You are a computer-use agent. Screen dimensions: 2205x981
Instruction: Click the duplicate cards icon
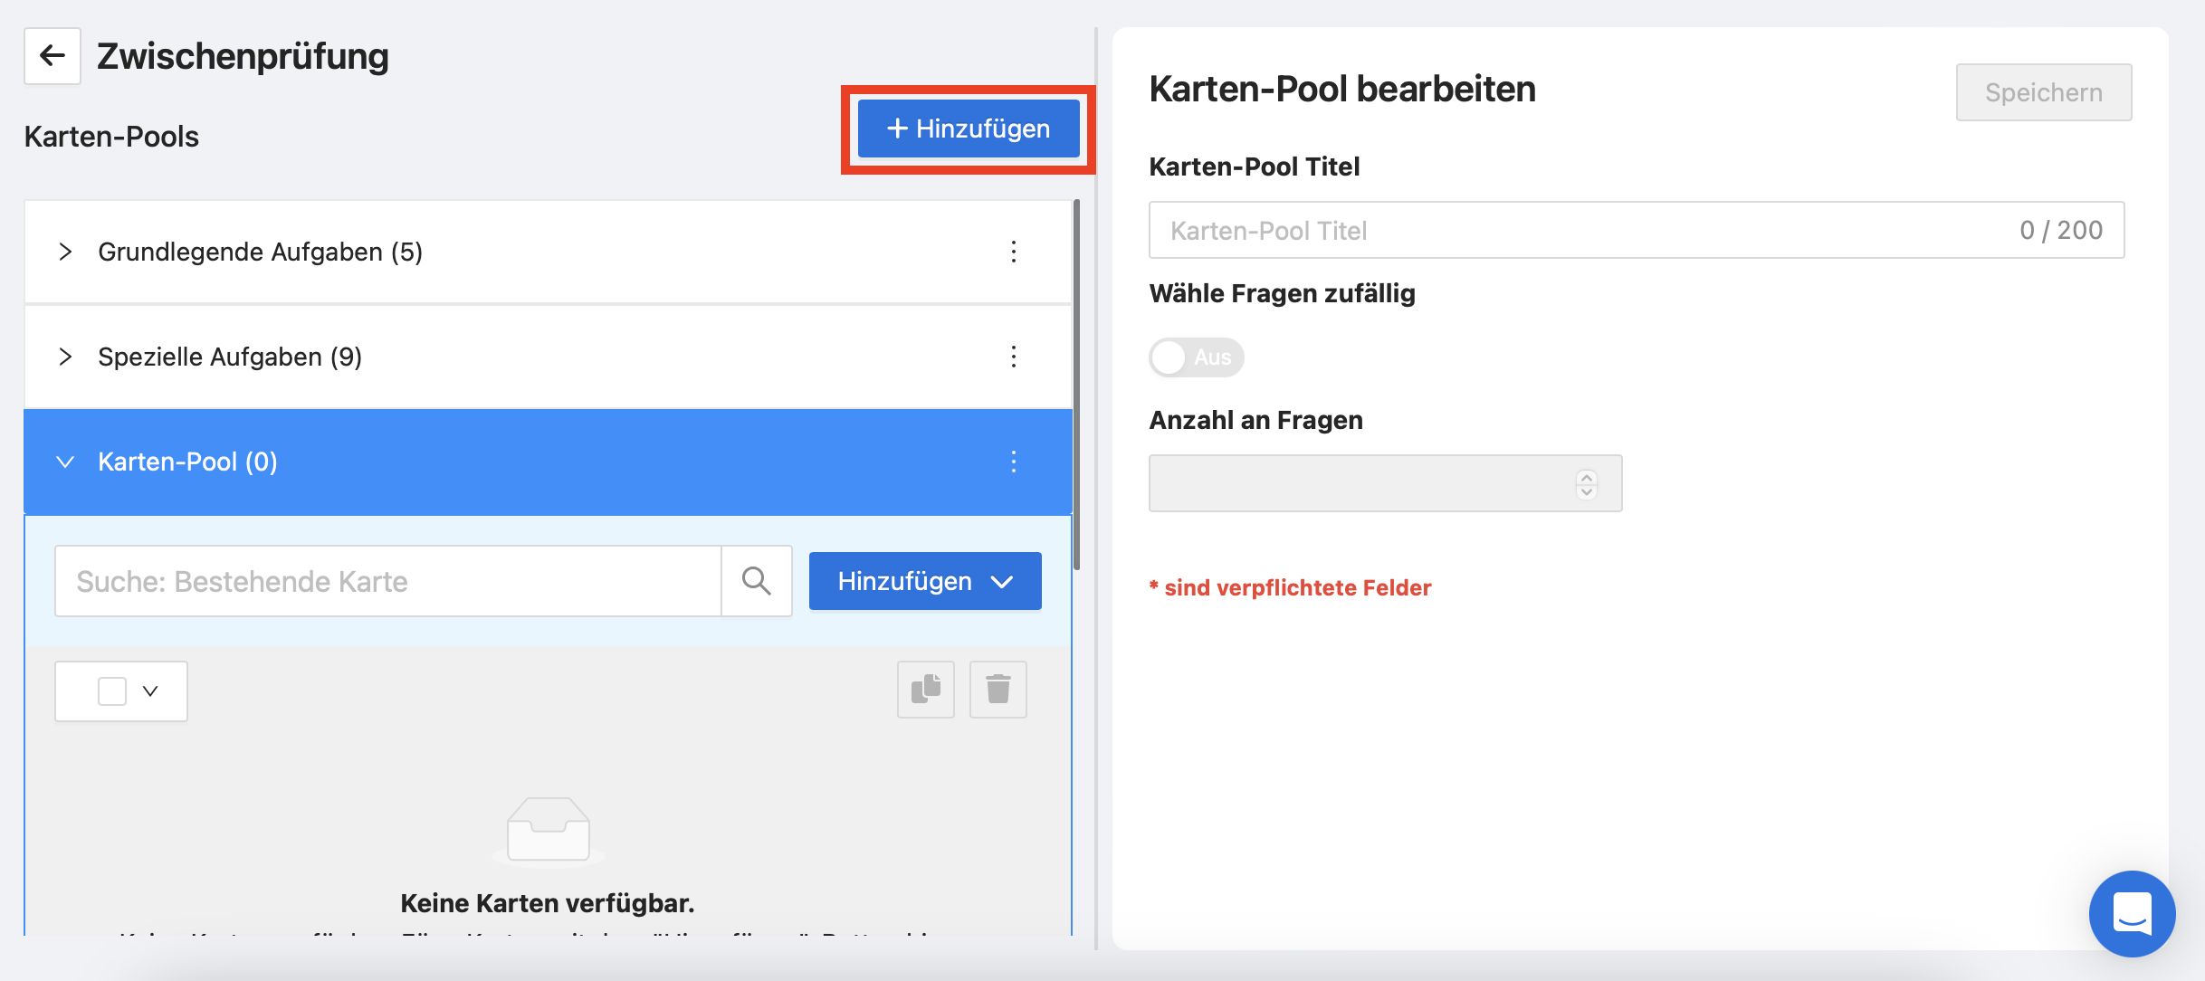(925, 690)
